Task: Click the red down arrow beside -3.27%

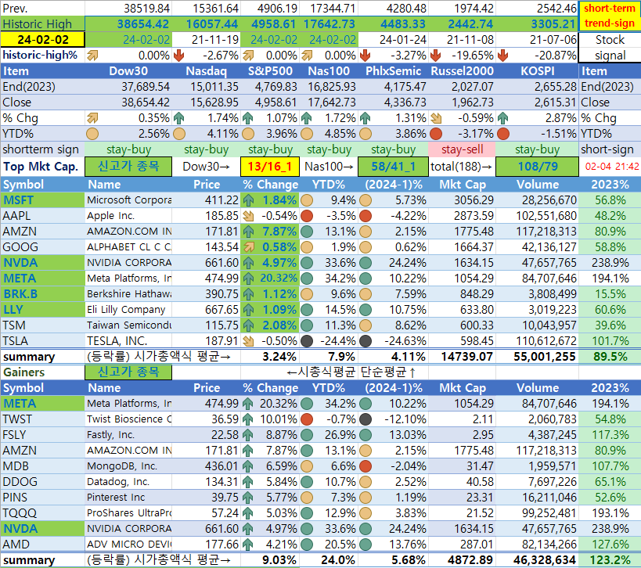Action: pyautogui.click(x=365, y=56)
